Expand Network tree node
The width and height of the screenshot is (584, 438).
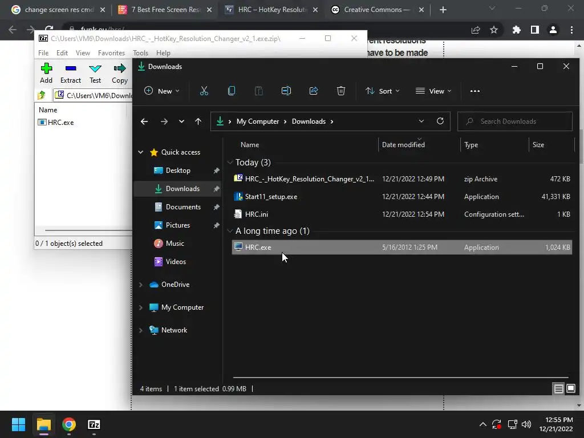pos(141,330)
